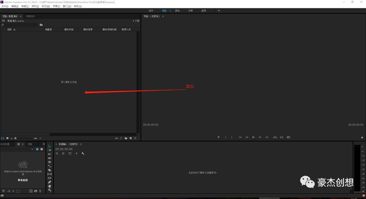366x199 pixels.
Task: Select the Rolling Edit tool
Action: pos(50,162)
